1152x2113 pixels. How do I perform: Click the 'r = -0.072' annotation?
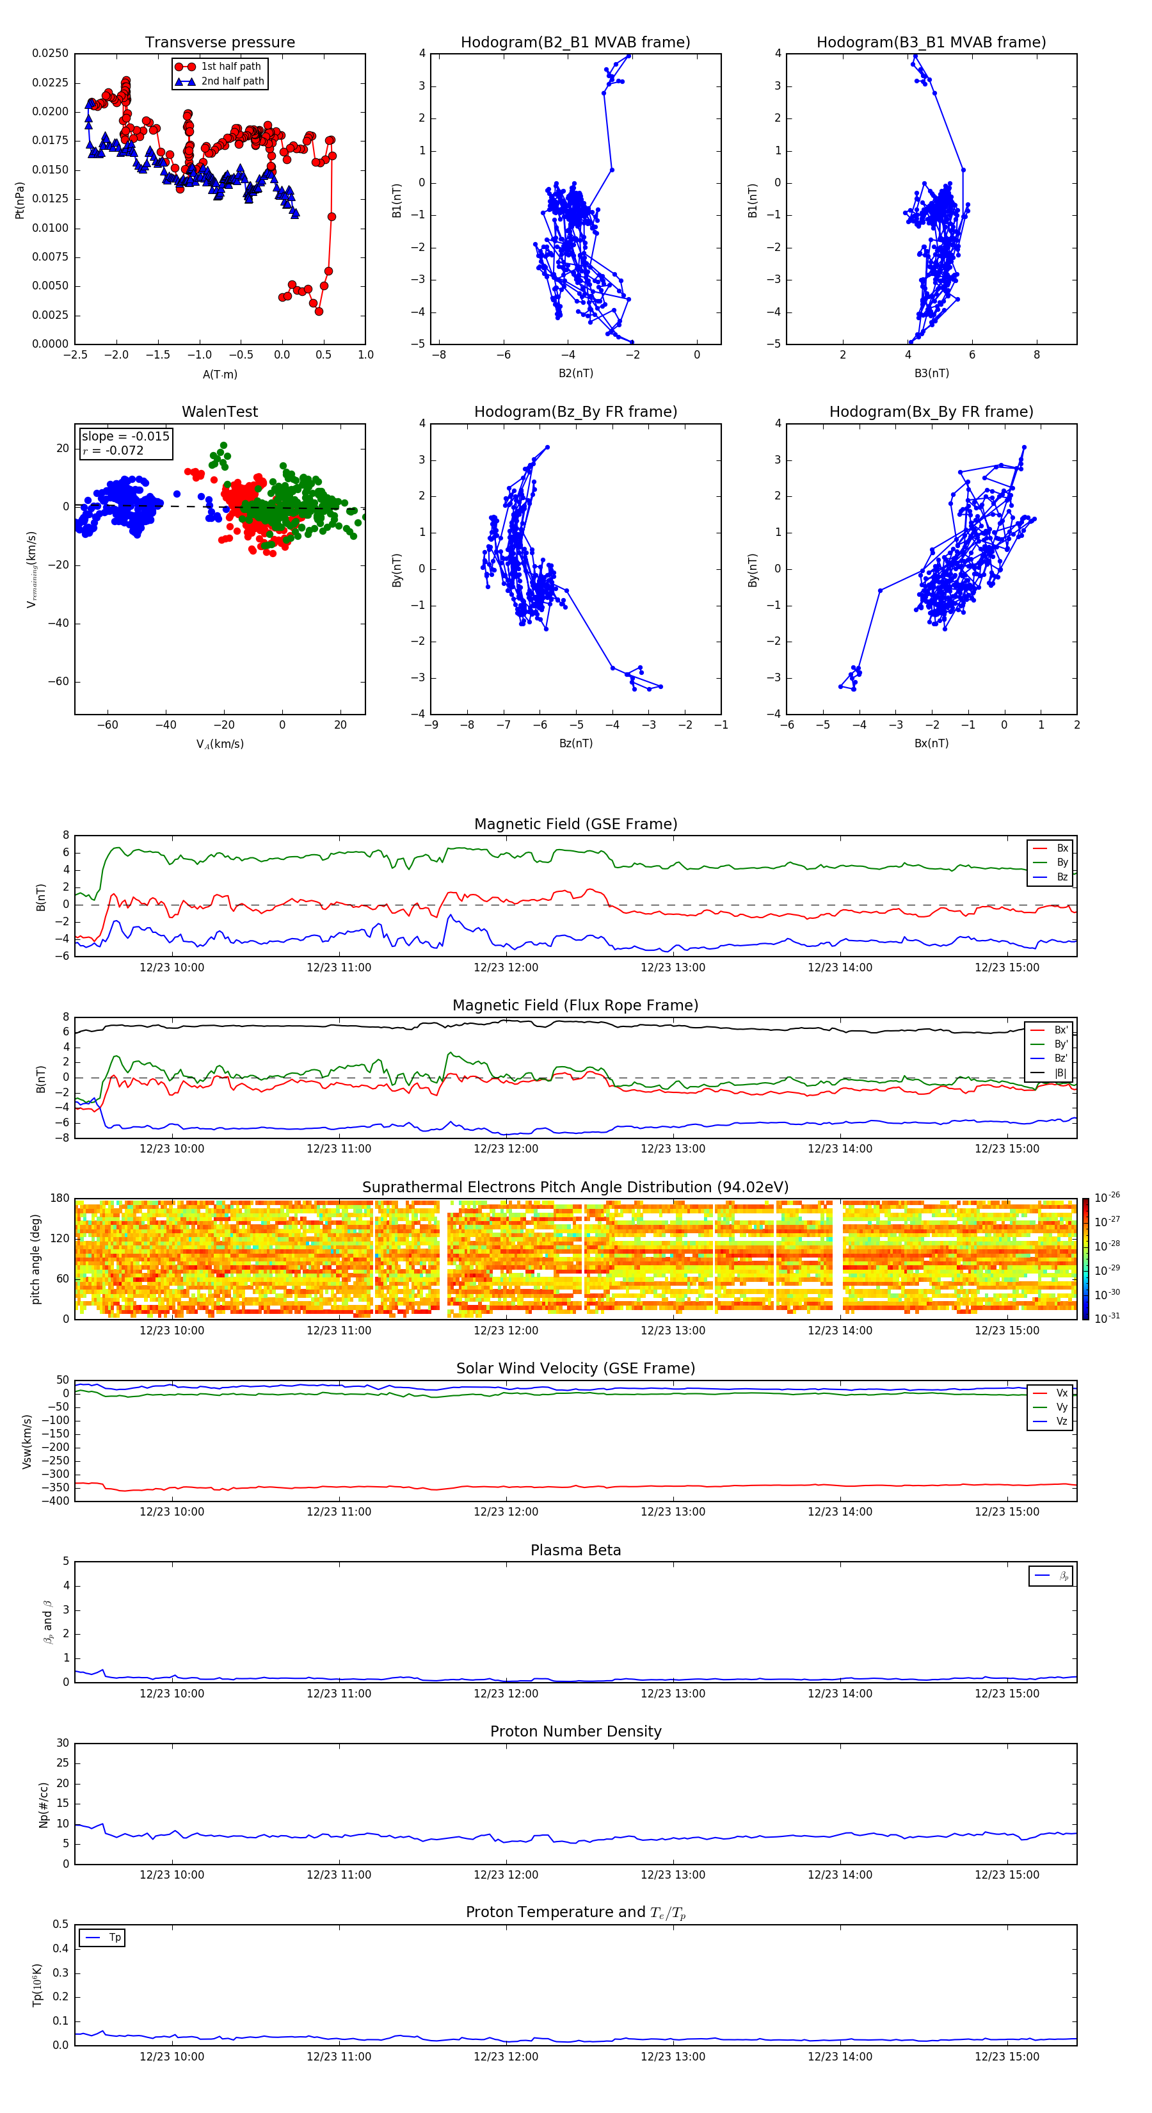point(113,450)
